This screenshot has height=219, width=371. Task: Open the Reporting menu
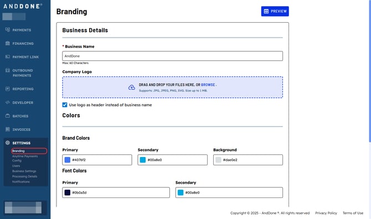click(x=23, y=89)
